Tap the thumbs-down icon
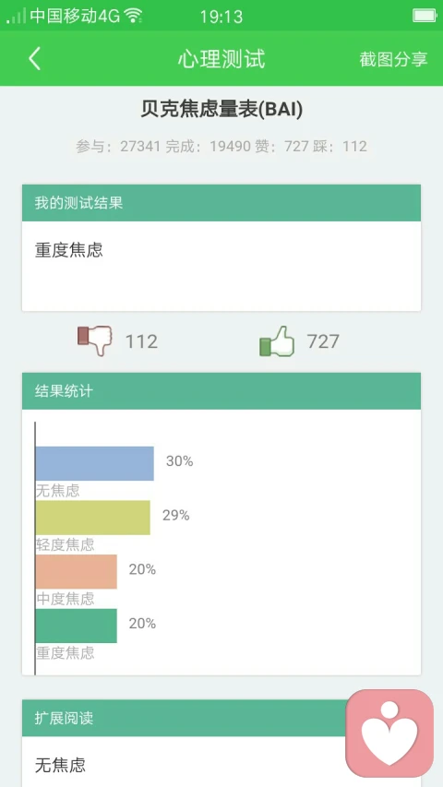The image size is (443, 787). pos(94,340)
